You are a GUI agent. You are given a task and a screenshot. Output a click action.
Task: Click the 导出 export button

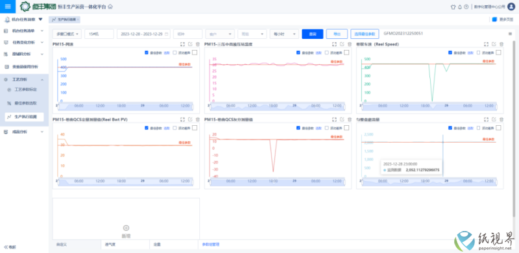coord(337,34)
